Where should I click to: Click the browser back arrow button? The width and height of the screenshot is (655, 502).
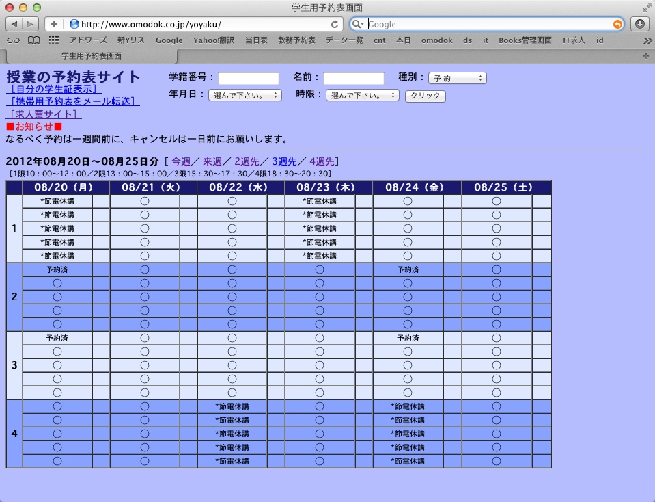(14, 24)
